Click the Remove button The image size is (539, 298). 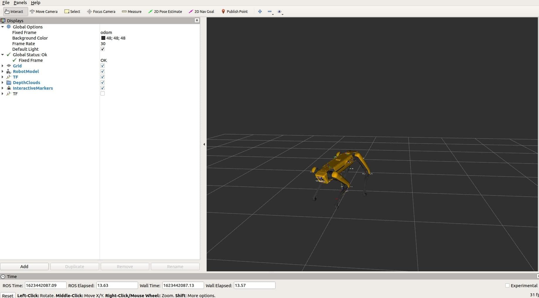125,266
